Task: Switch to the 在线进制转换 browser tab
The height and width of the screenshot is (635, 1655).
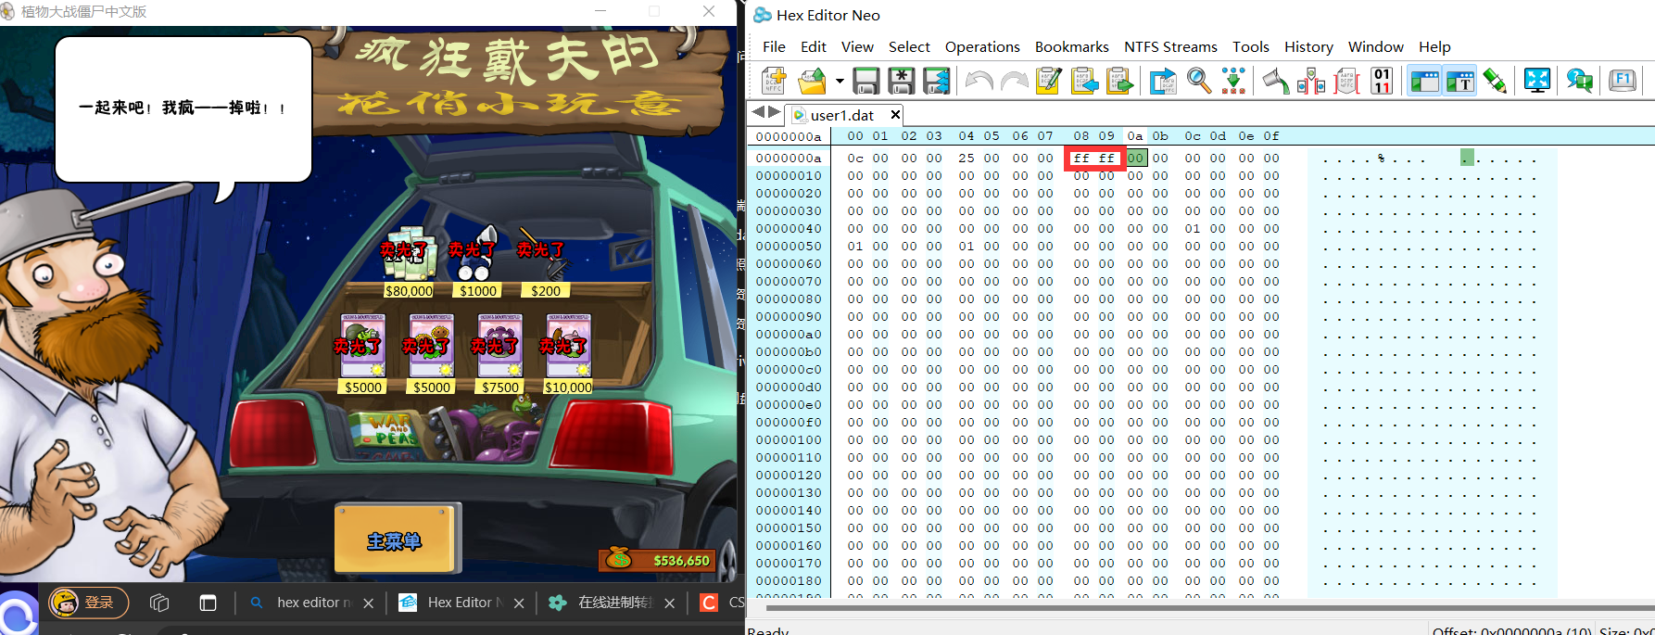Action: [x=612, y=603]
